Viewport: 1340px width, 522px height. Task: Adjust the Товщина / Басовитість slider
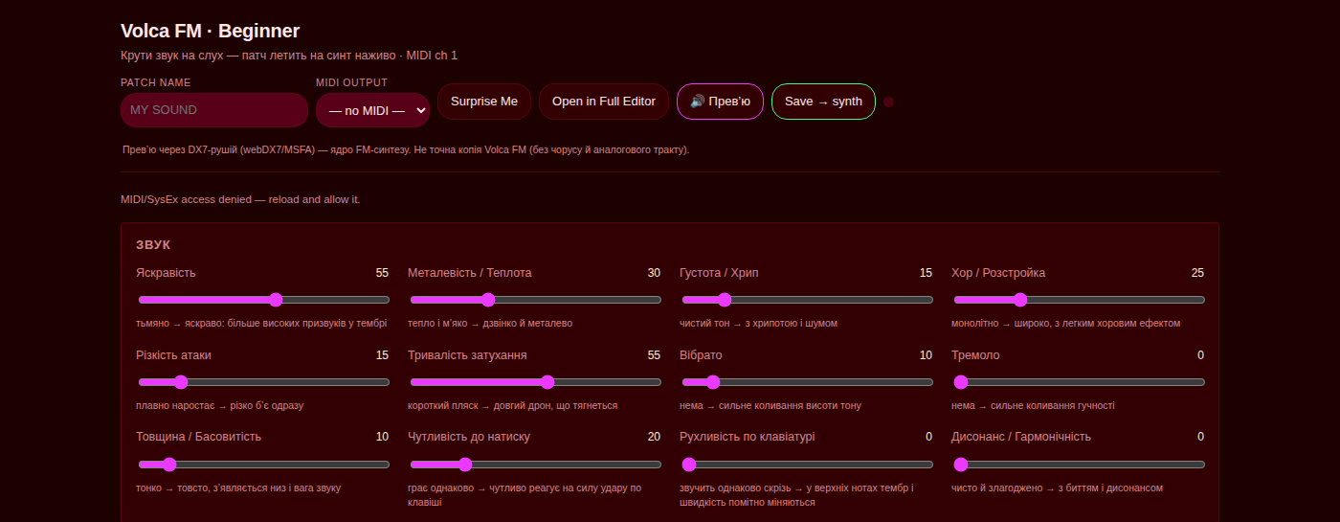click(263, 465)
